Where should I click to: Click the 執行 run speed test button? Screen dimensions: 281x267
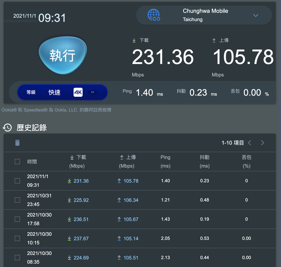62,55
